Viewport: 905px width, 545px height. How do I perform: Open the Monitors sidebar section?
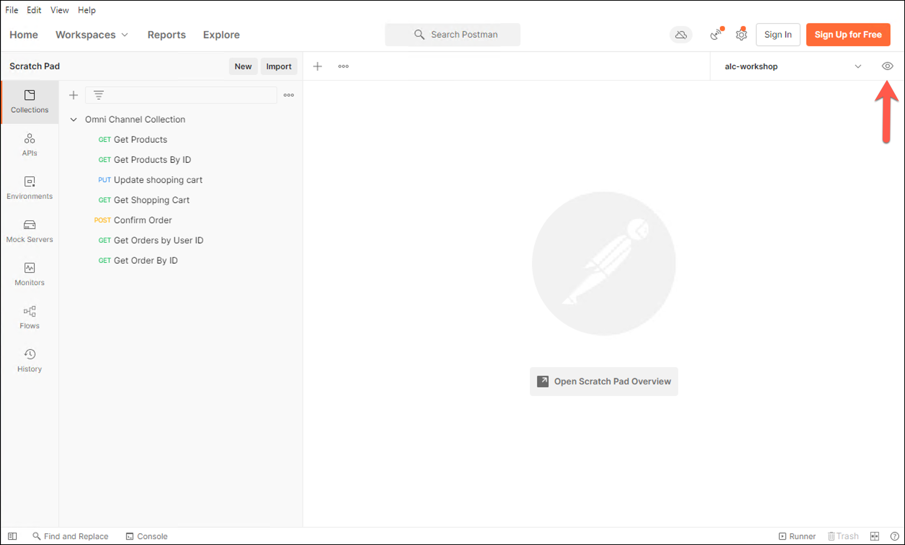coord(30,274)
